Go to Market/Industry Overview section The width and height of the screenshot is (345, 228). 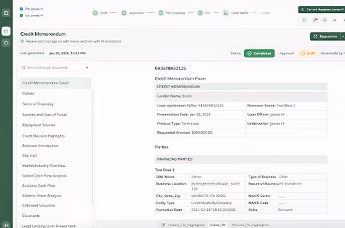click(43, 166)
